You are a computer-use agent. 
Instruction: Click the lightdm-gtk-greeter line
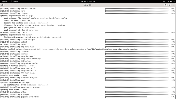(33, 37)
